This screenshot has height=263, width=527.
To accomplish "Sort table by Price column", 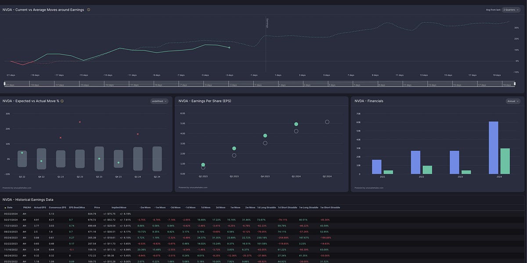I will click(97, 207).
